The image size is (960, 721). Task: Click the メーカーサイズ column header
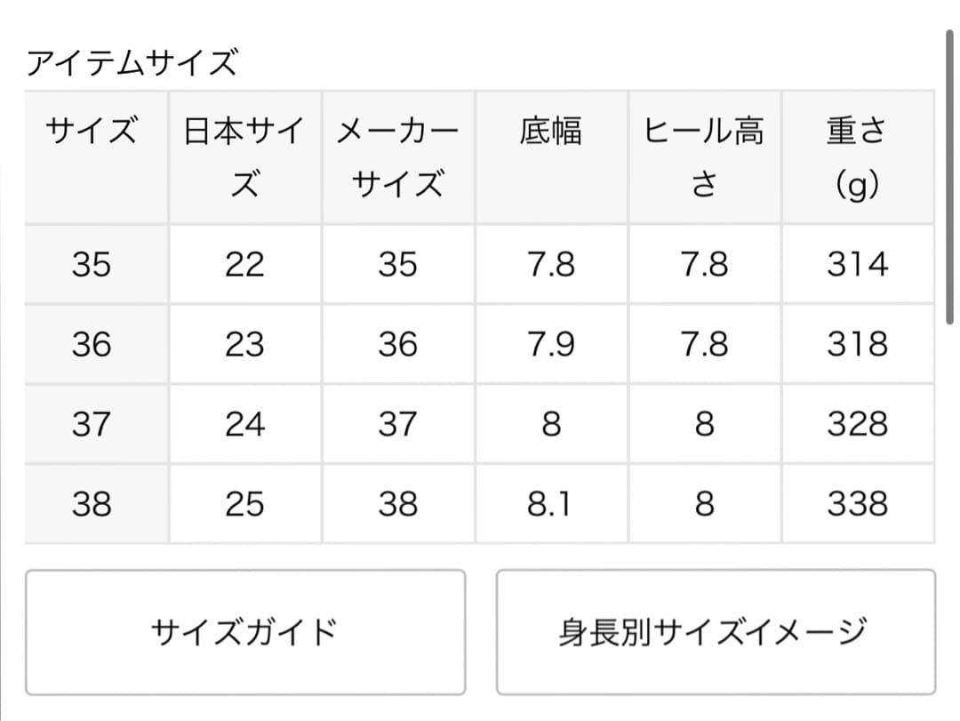397,157
